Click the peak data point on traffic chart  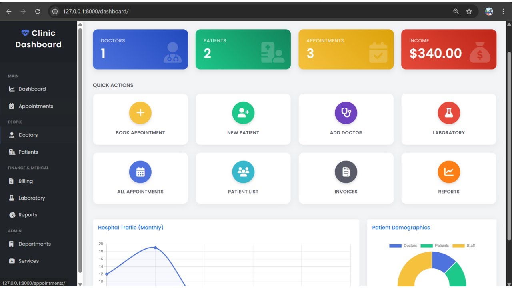pos(156,248)
